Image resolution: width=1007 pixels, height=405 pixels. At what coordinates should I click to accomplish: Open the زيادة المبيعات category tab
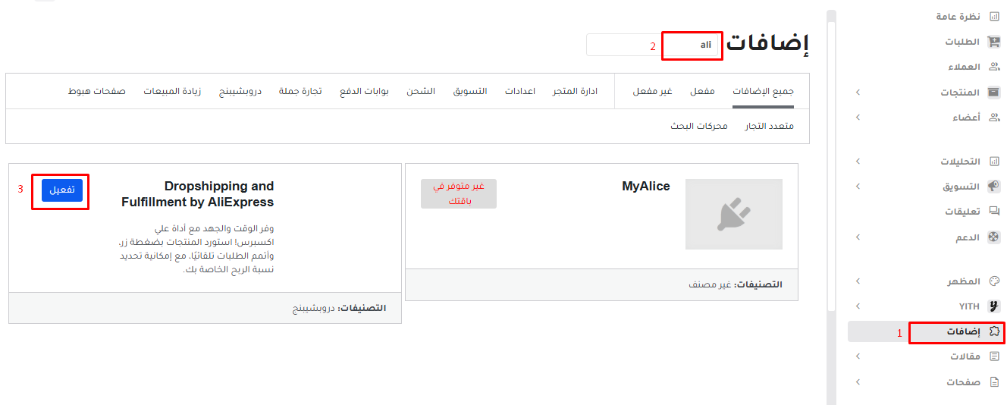172,92
